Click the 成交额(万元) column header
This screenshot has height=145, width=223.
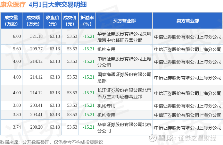[x=33, y=21]
